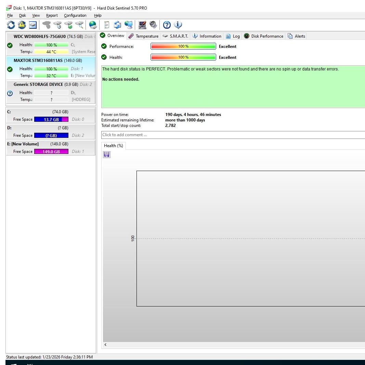Viewport: 365px width, 365px height.
Task: Open help via blue question mark icon
Action: [x=167, y=25]
